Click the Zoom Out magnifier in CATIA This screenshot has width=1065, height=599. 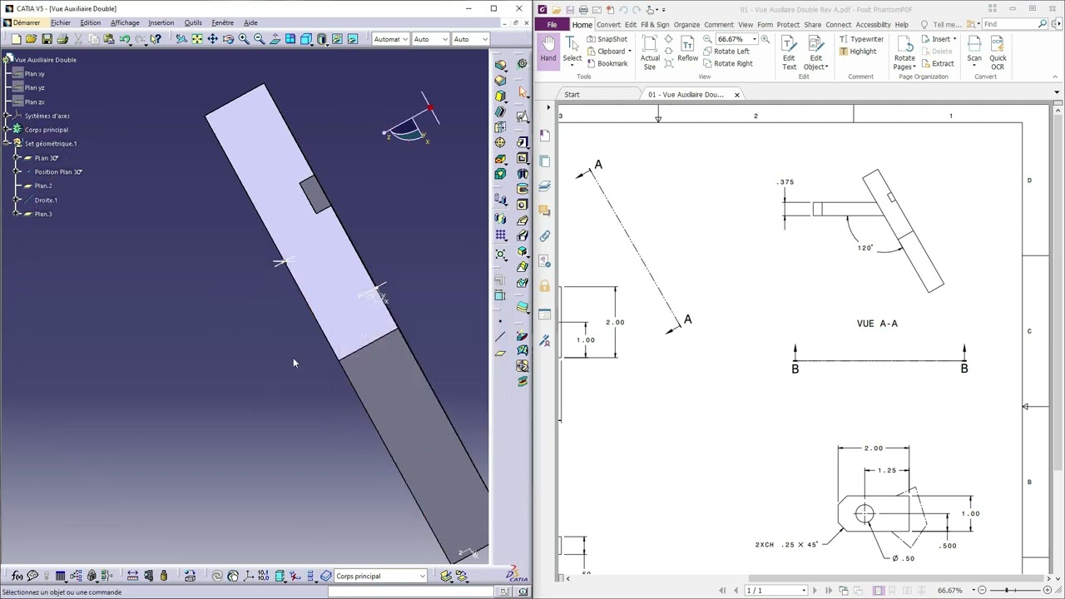259,39
